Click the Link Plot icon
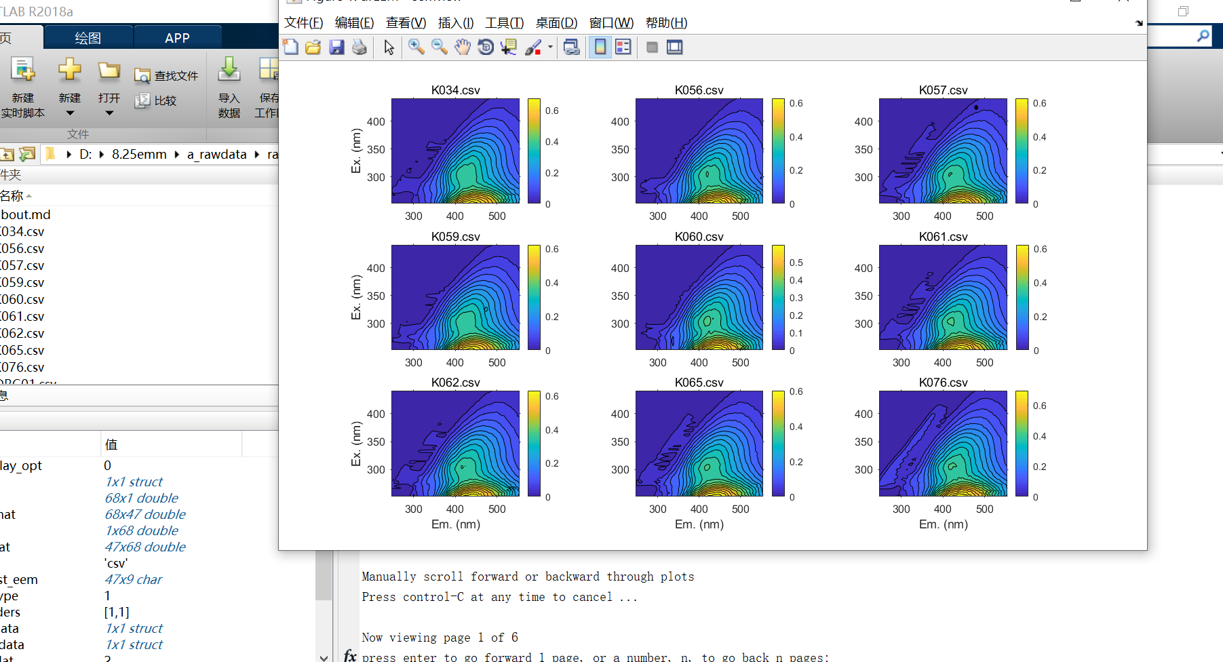1223x662 pixels. pyautogui.click(x=572, y=47)
